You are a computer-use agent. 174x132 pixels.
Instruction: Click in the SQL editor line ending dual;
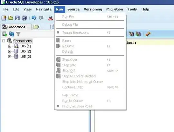pos(150,43)
